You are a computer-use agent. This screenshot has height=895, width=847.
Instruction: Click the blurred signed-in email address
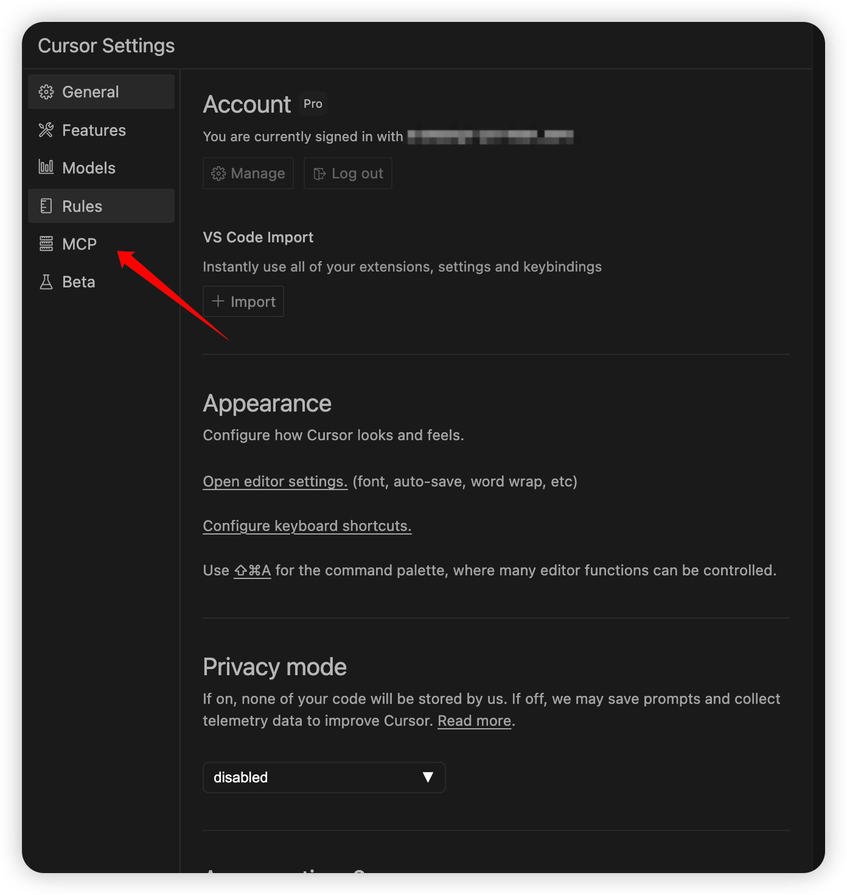(490, 136)
